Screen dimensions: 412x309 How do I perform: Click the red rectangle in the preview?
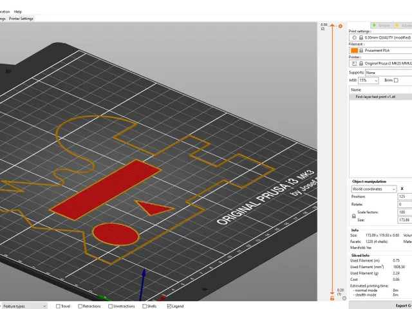point(106,189)
